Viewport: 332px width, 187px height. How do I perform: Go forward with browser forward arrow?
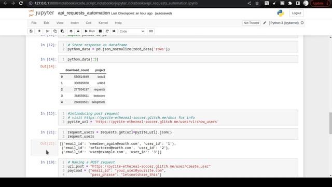coord(13,3)
